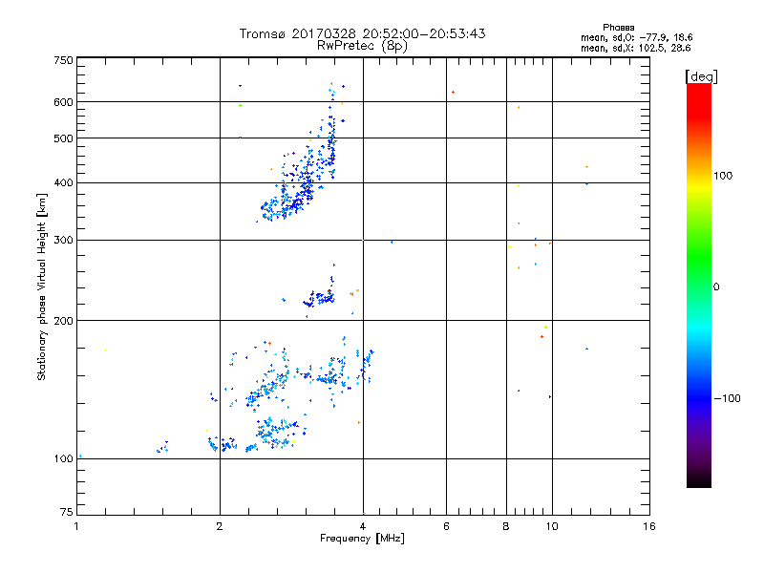The height and width of the screenshot is (573, 764).
Task: Click the x-axis tick label '10'
Action: point(552,526)
